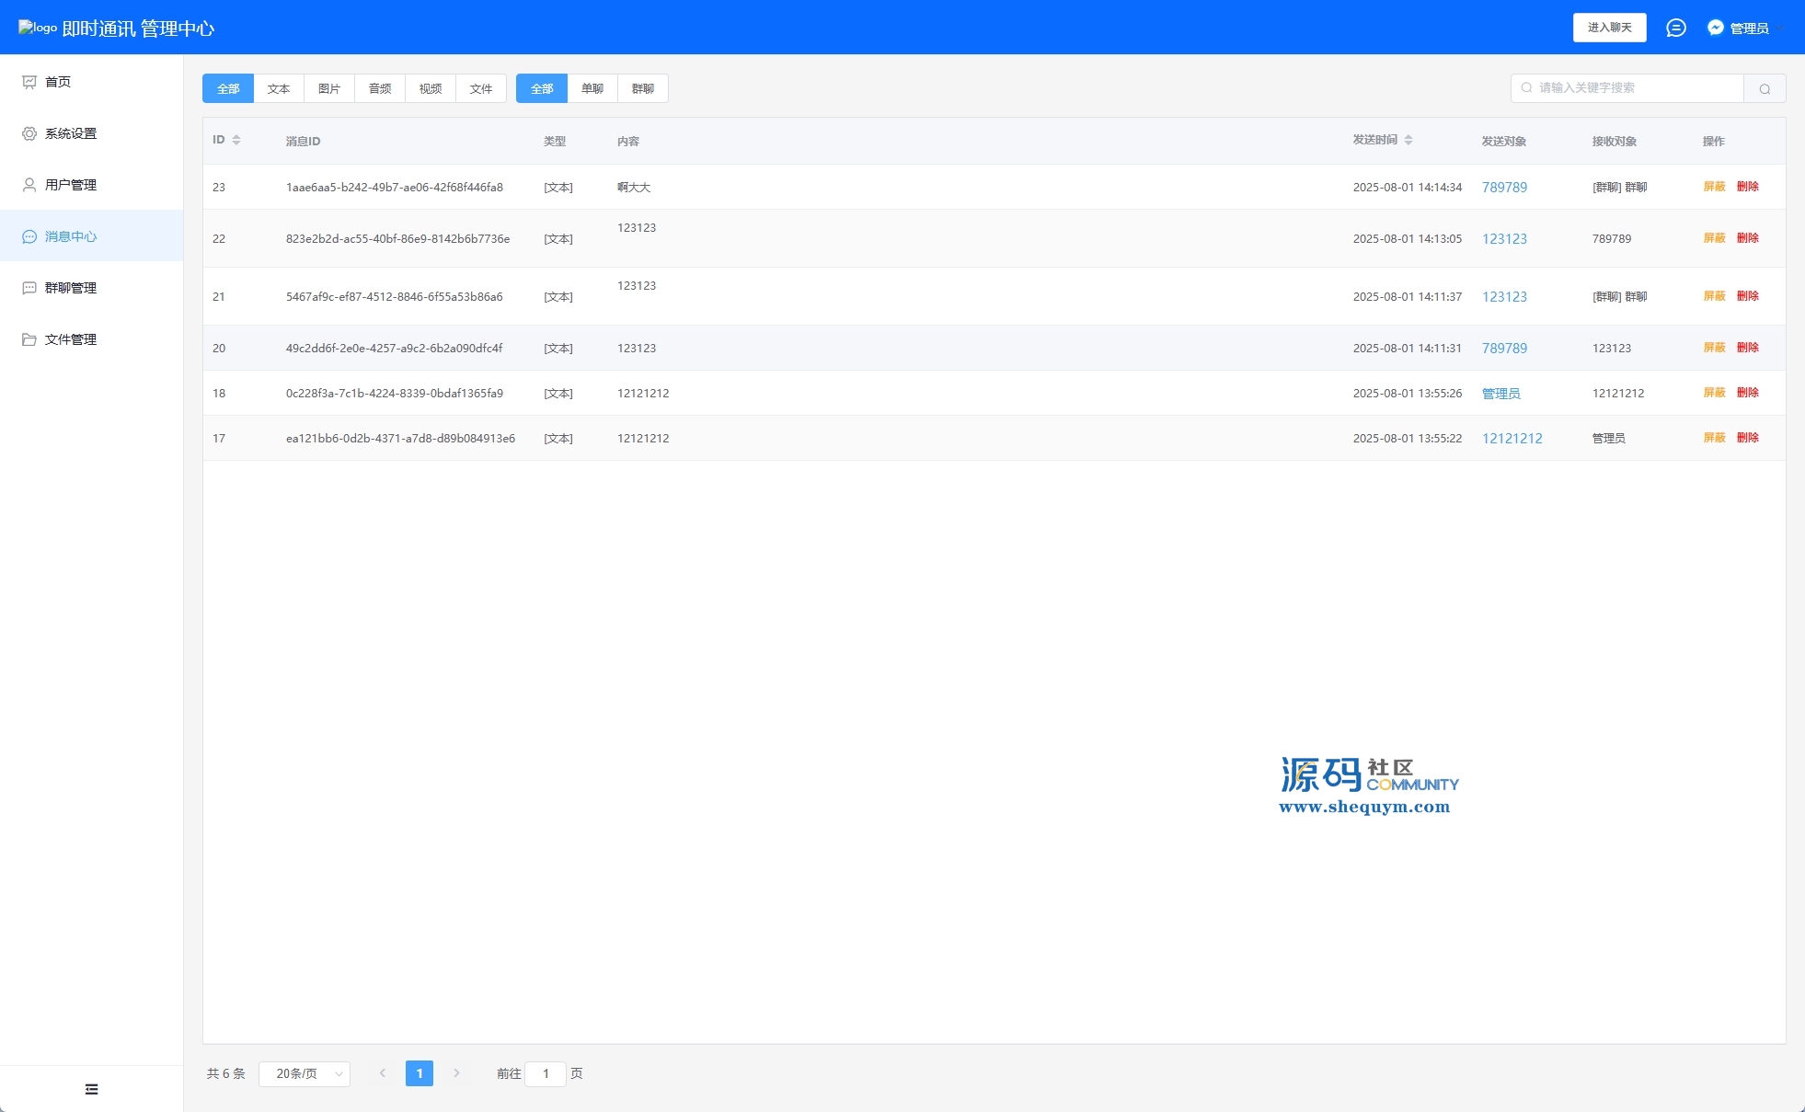Switch to the 视频 message type tab
Image resolution: width=1805 pixels, height=1112 pixels.
click(x=430, y=88)
